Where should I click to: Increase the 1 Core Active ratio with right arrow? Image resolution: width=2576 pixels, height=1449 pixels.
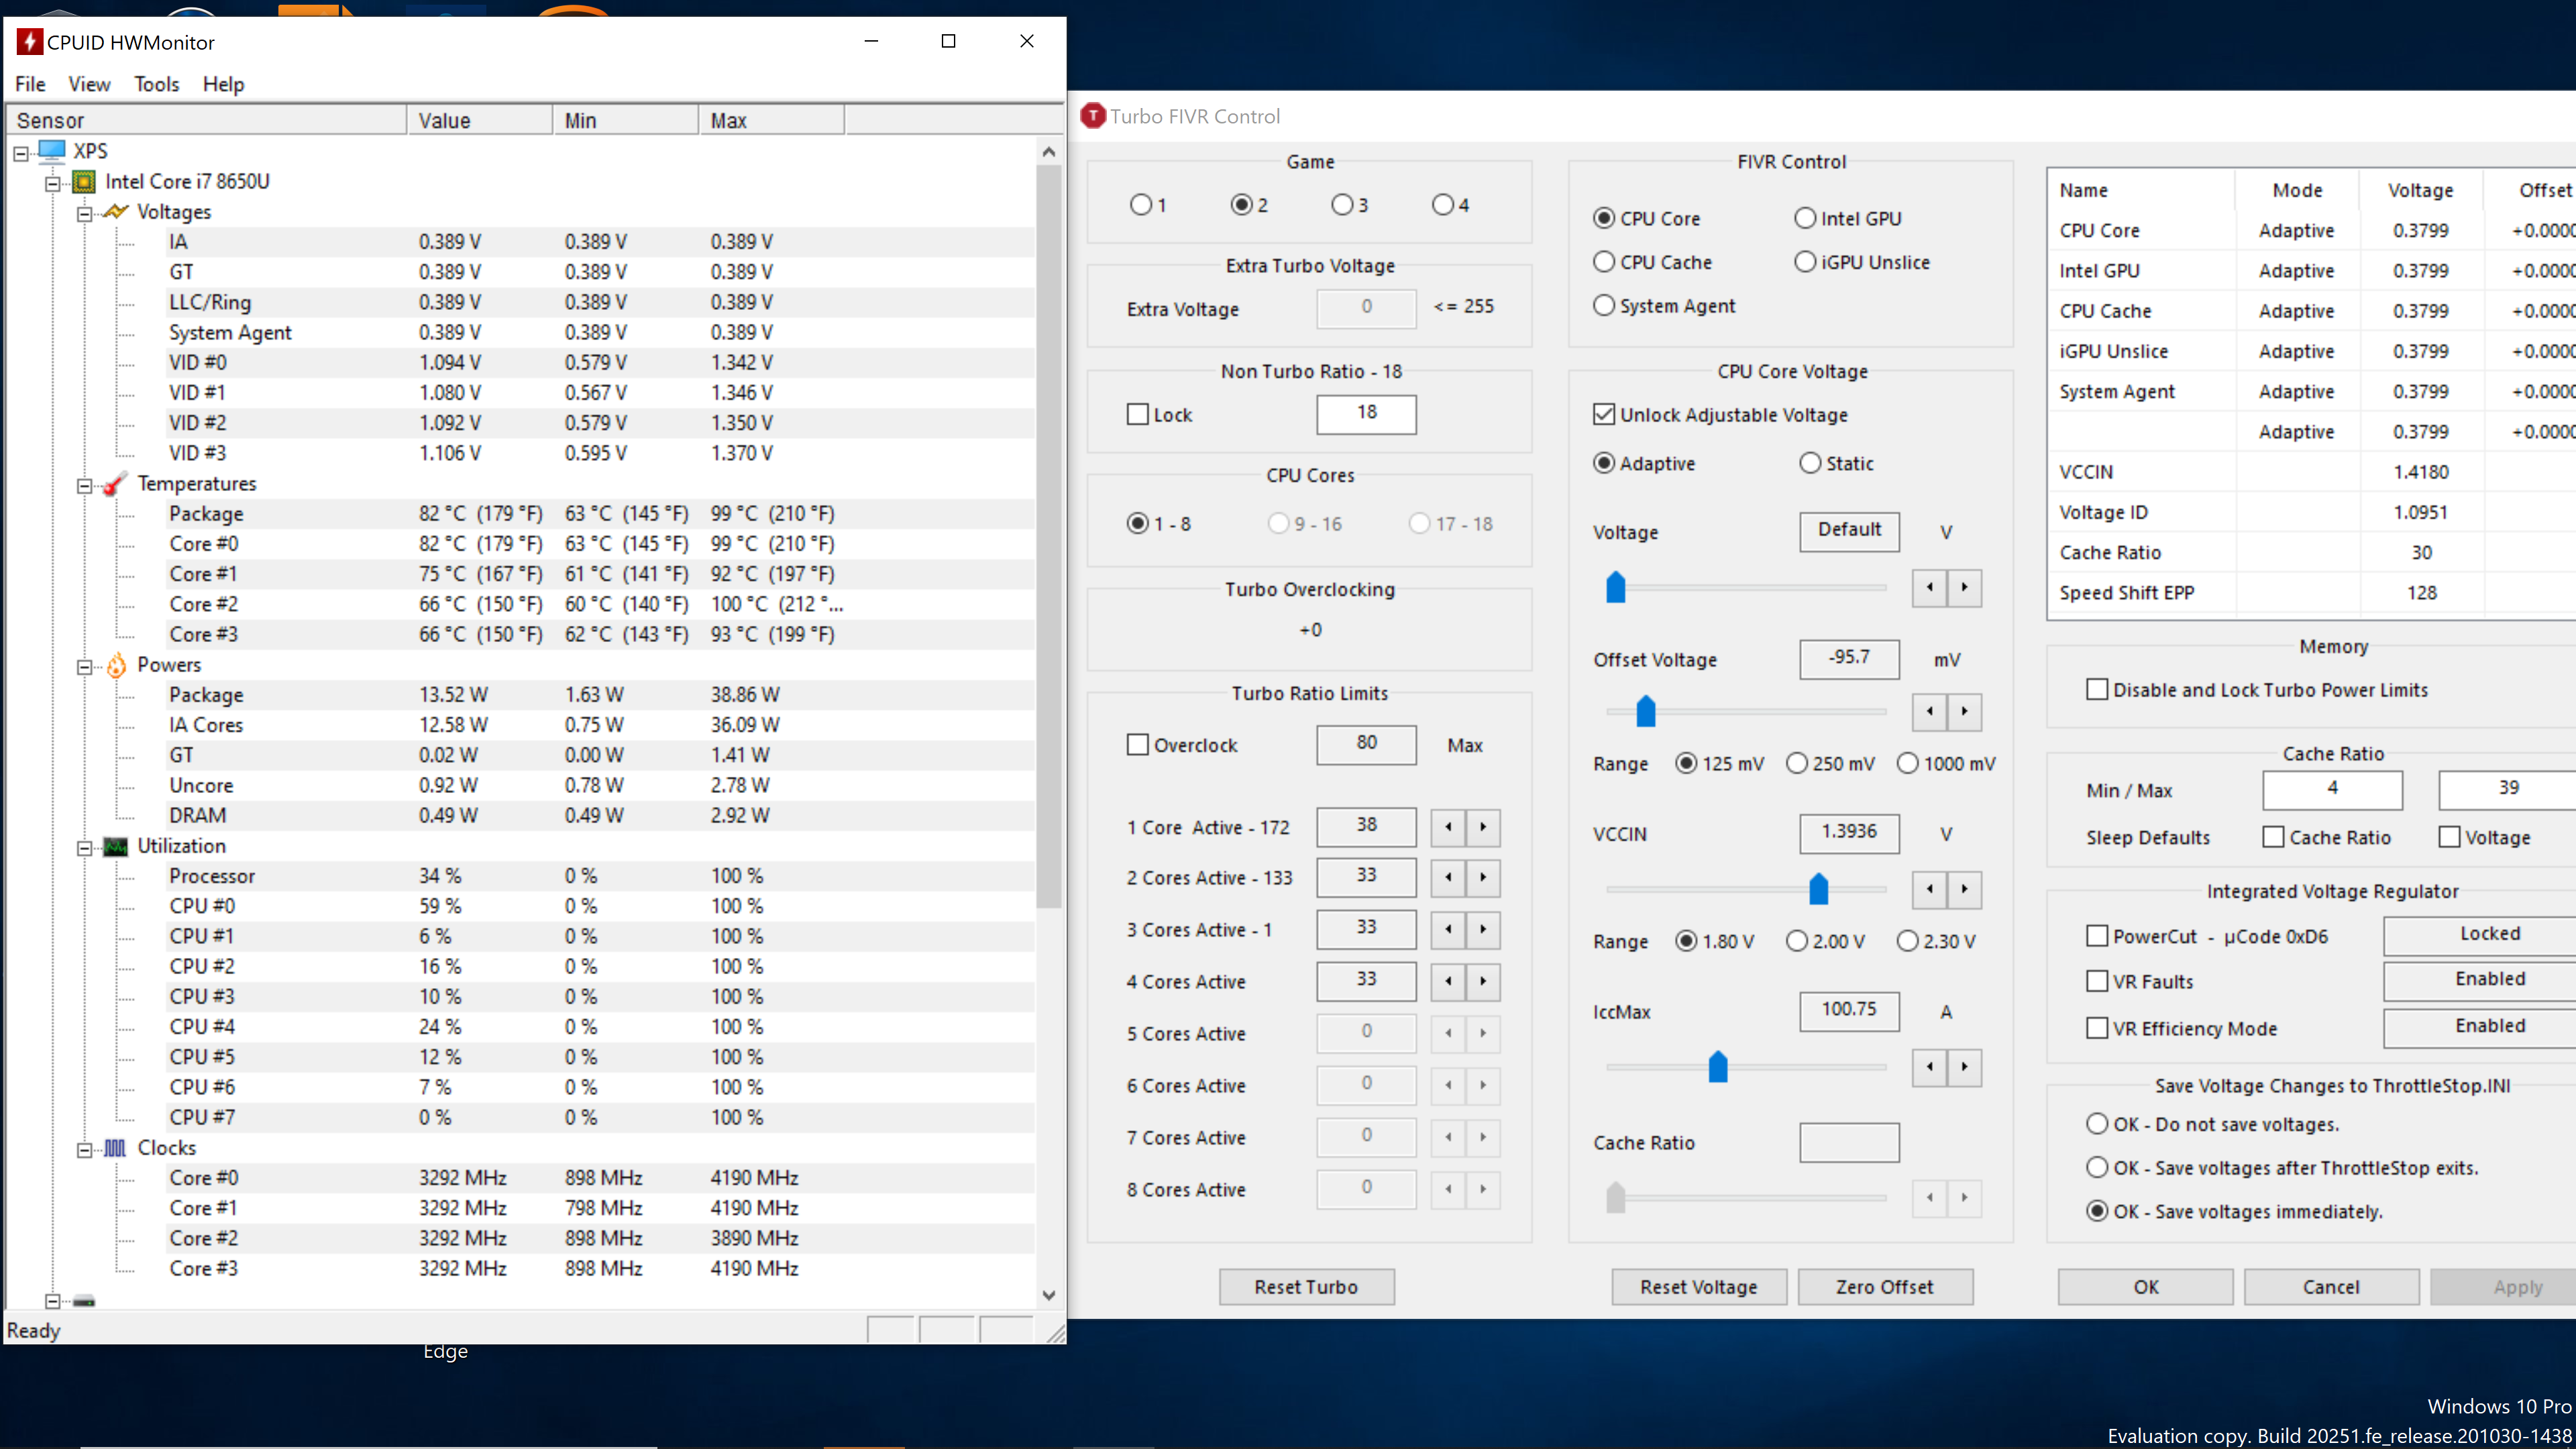click(x=1483, y=827)
